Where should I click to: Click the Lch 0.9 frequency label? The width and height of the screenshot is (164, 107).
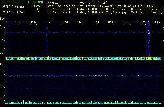[2, 39]
